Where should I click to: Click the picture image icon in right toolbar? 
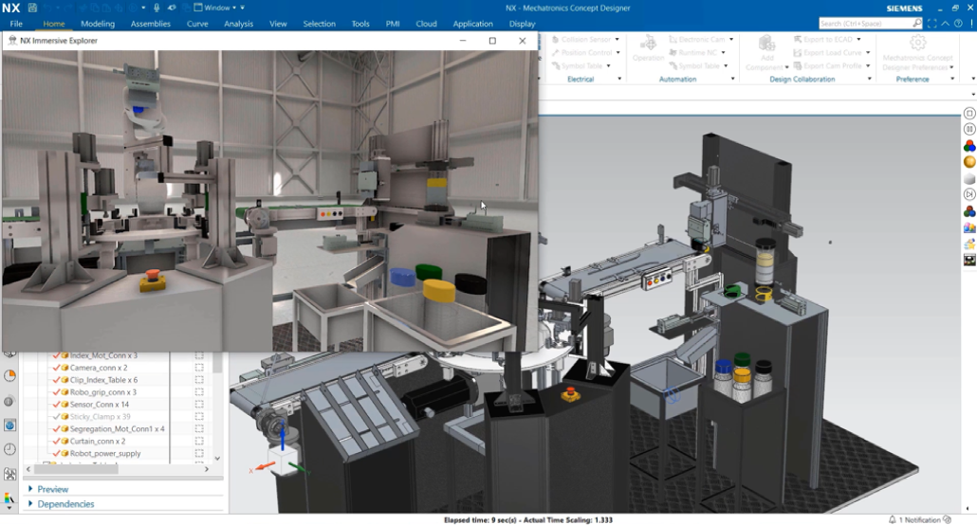969,228
